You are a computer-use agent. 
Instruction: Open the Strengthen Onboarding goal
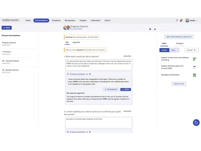(170, 75)
